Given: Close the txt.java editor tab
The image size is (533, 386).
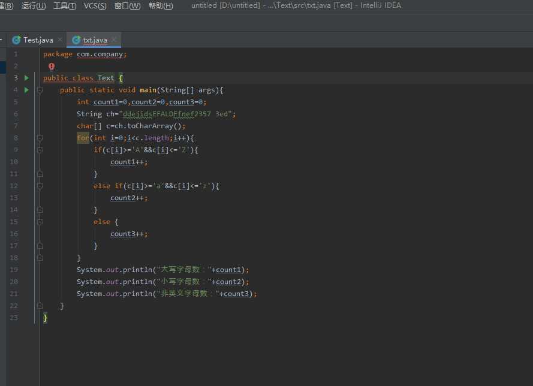Looking at the screenshot, I should click(114, 40).
